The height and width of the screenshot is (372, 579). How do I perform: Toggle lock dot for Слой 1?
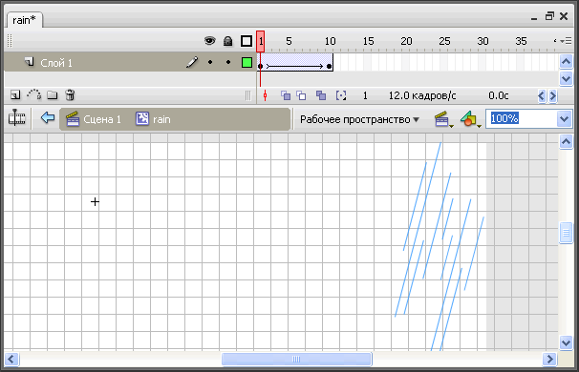pos(228,62)
